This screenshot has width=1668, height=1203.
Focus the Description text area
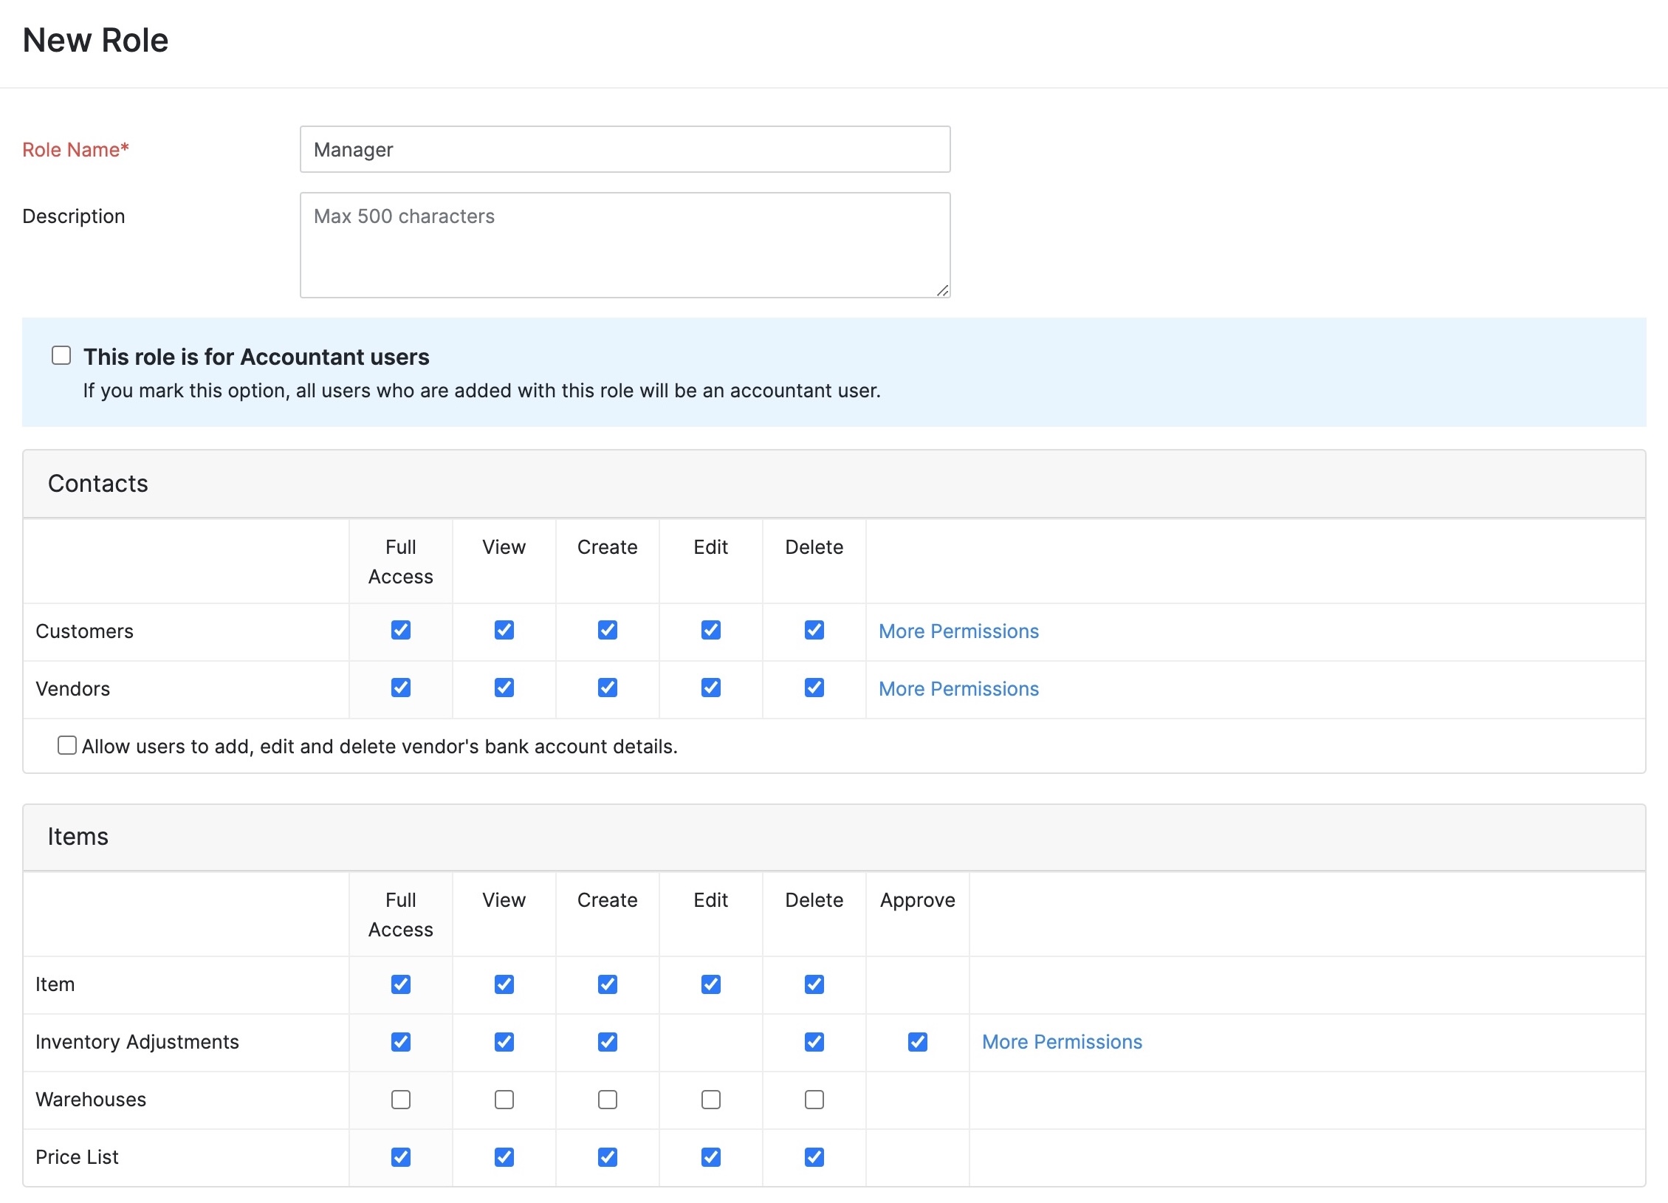[625, 245]
